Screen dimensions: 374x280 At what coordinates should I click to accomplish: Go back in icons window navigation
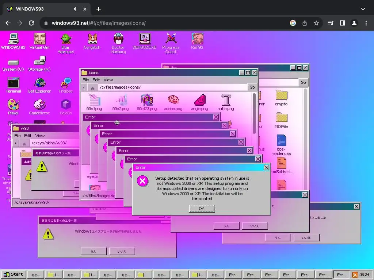click(x=84, y=87)
